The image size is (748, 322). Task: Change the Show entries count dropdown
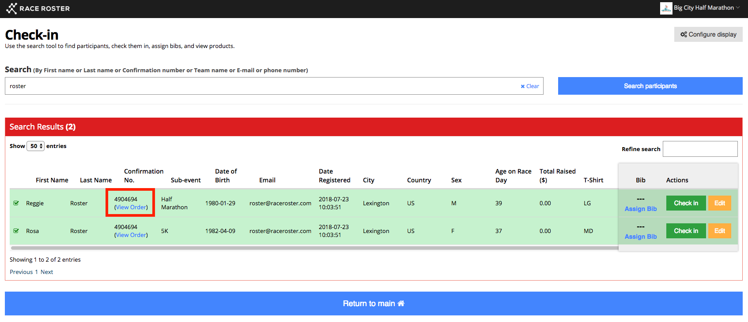35,146
